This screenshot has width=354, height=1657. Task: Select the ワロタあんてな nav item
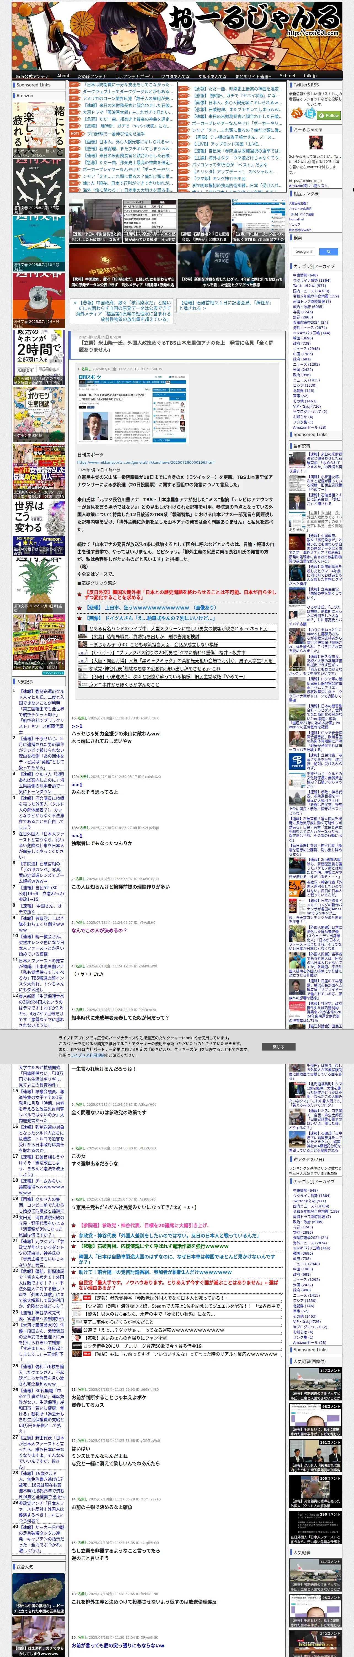point(175,76)
